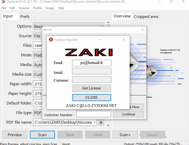Click the Serial field in KeyGen

(x=92, y=71)
